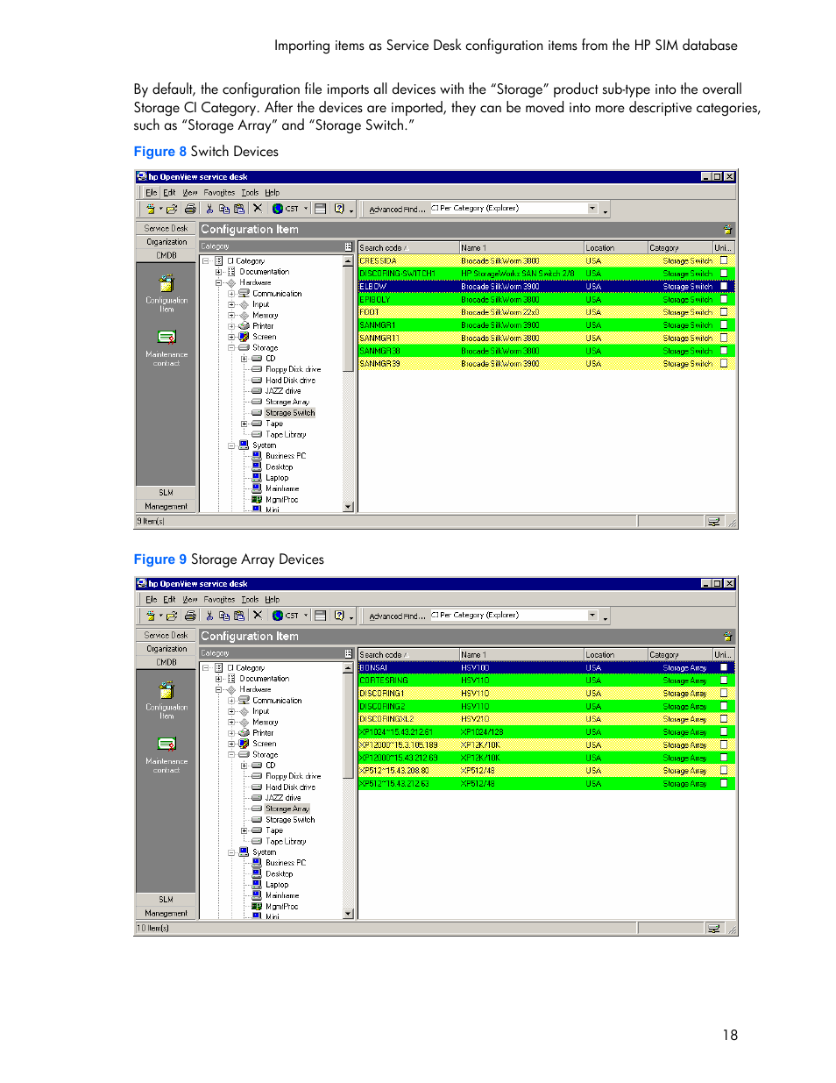Click the Cut scissors icon in Figure 9 toolbar
836x1083 pixels.
(x=209, y=616)
